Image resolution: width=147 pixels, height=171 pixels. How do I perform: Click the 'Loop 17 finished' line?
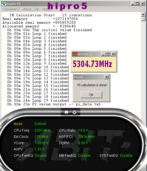tap(39, 93)
